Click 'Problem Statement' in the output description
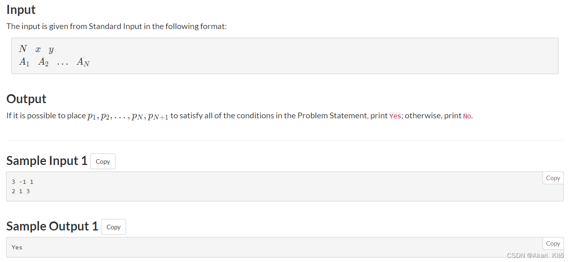 [x=327, y=115]
